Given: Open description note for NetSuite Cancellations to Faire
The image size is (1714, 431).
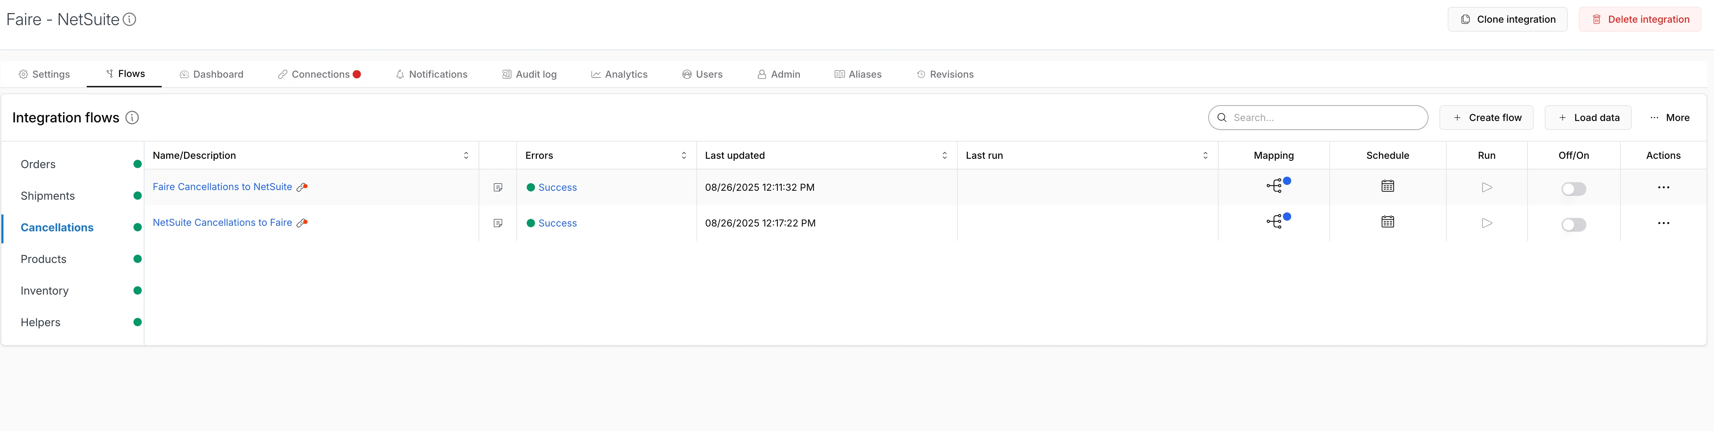Looking at the screenshot, I should pyautogui.click(x=498, y=223).
